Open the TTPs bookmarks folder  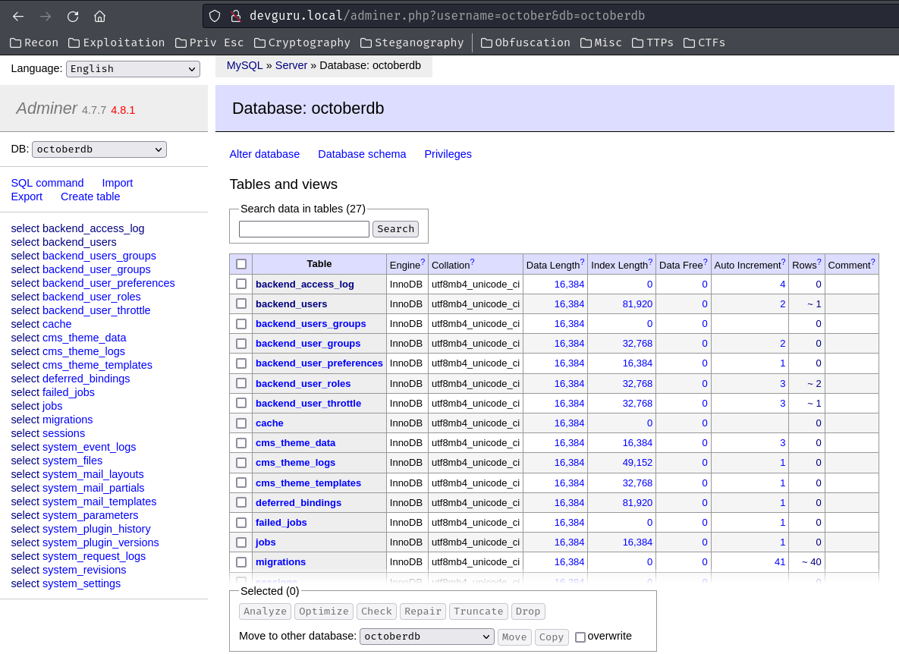[652, 42]
